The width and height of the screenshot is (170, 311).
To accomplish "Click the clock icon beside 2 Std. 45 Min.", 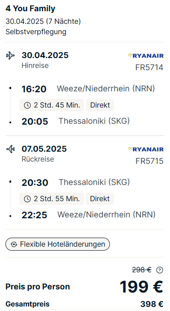I will 27,105.
